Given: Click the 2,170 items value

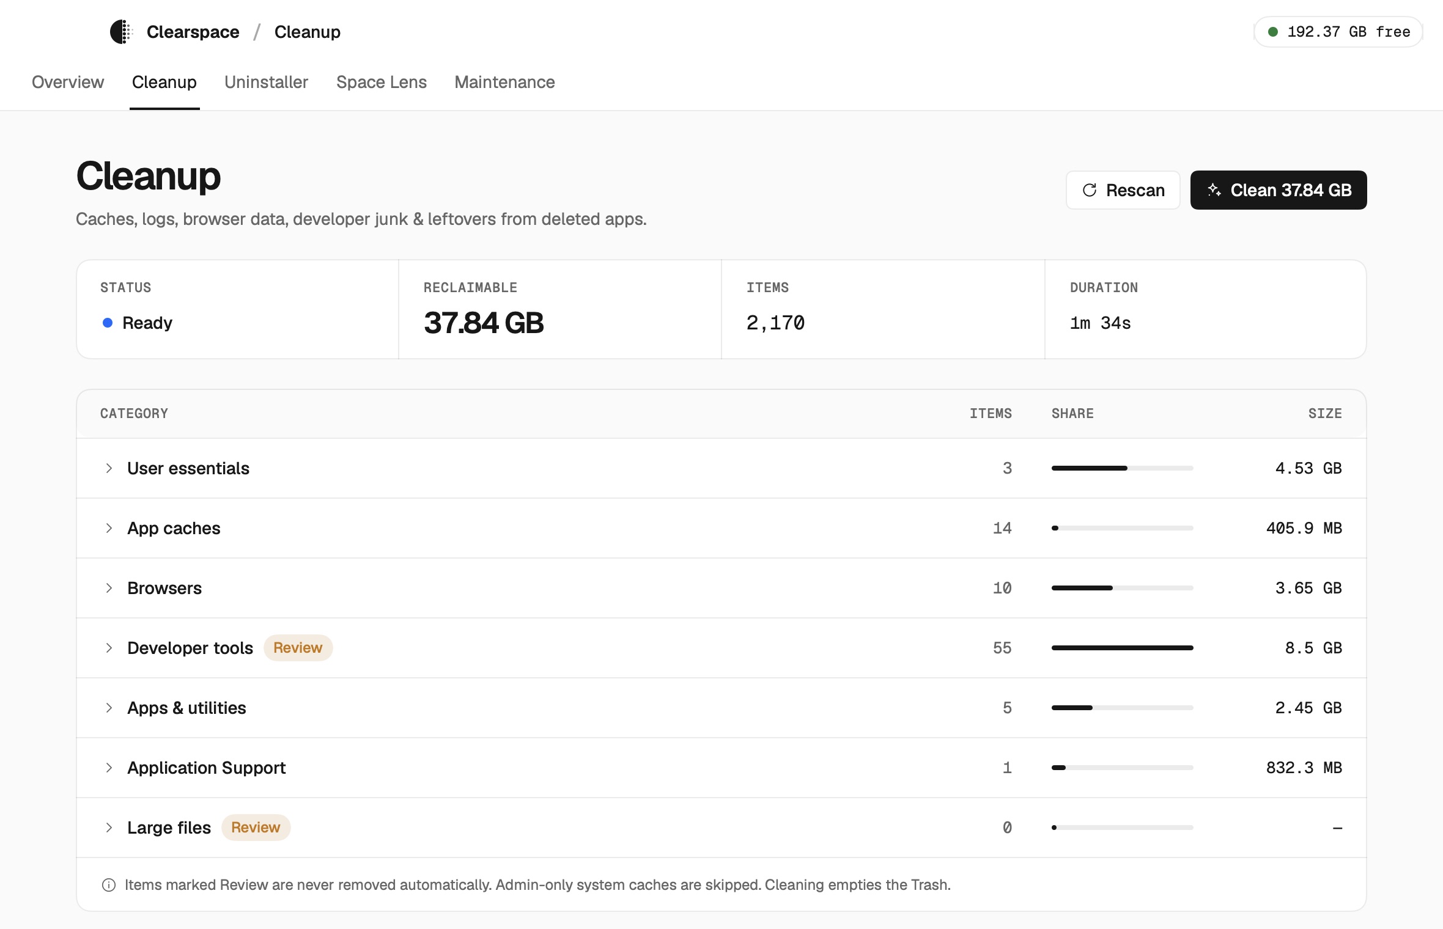Looking at the screenshot, I should coord(775,323).
